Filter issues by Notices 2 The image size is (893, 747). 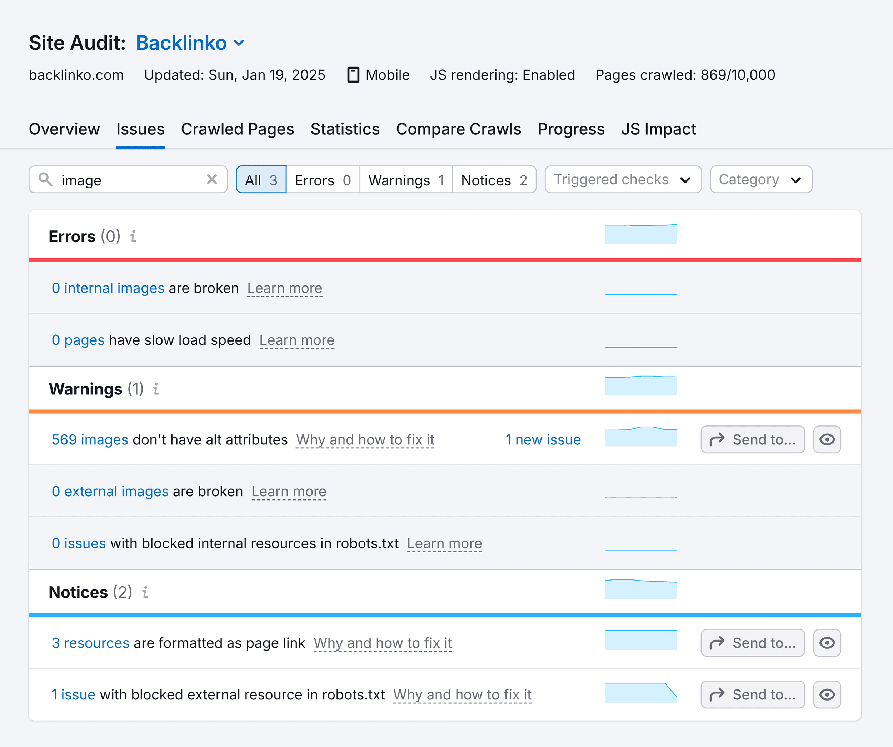pyautogui.click(x=494, y=180)
